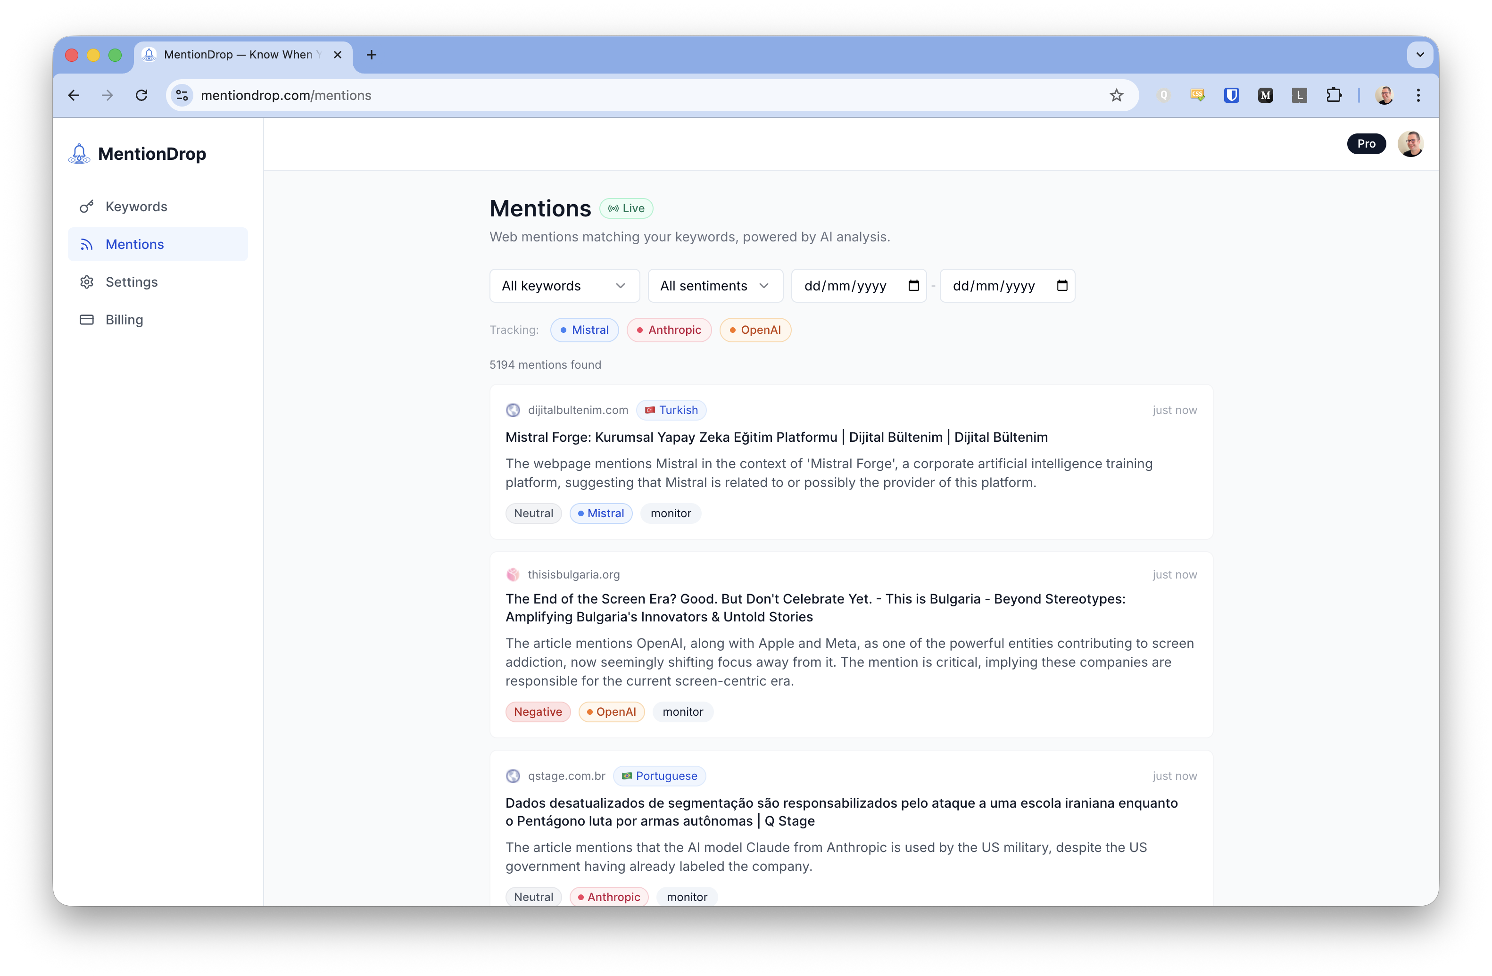Bookmark the page with the star icon

[x=1117, y=95]
